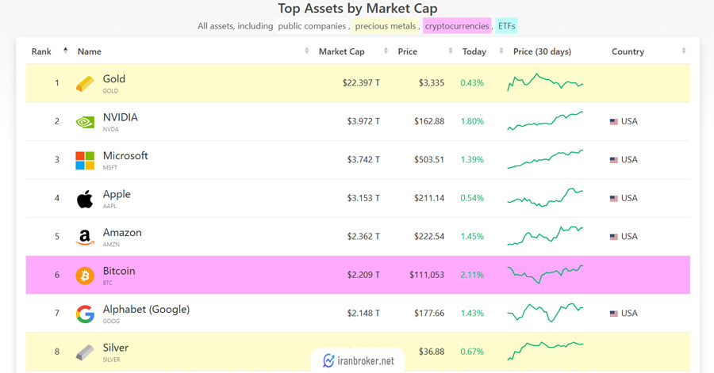Click the Amazon logo icon
This screenshot has height=373, width=714.
coord(85,237)
